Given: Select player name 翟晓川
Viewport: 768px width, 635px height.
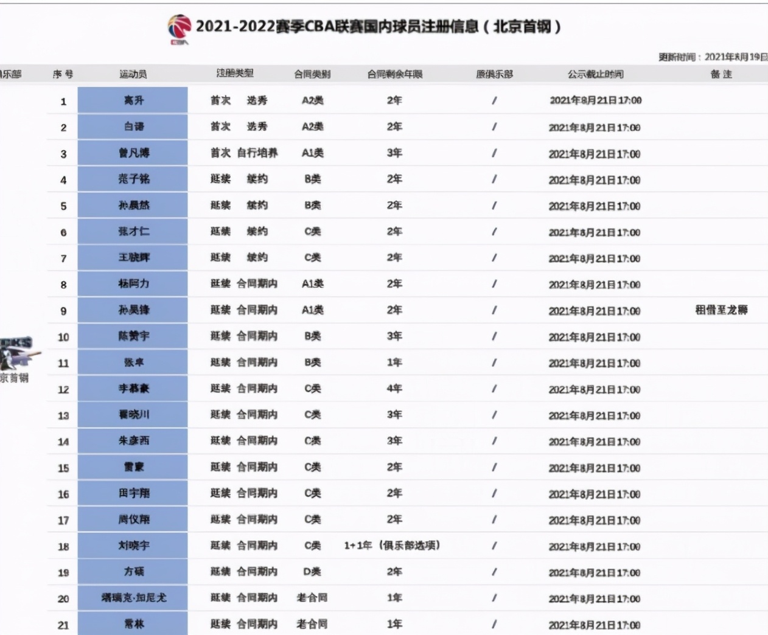Looking at the screenshot, I should coord(133,414).
